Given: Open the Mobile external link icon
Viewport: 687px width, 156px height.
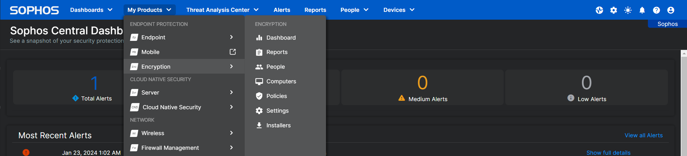Looking at the screenshot, I should point(232,52).
